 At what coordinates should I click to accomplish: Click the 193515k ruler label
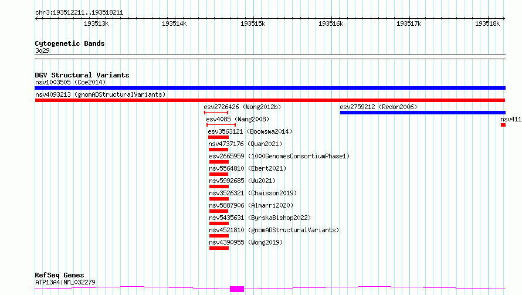[253, 24]
